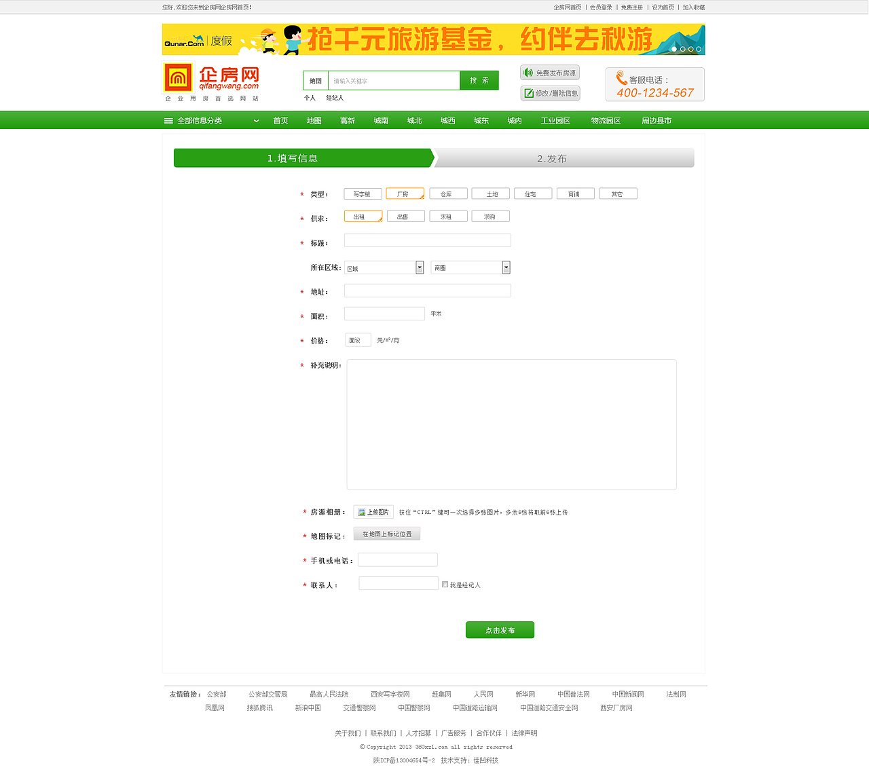Image resolution: width=869 pixels, height=776 pixels.
Task: Select the 厂房 type option
Action: [405, 193]
